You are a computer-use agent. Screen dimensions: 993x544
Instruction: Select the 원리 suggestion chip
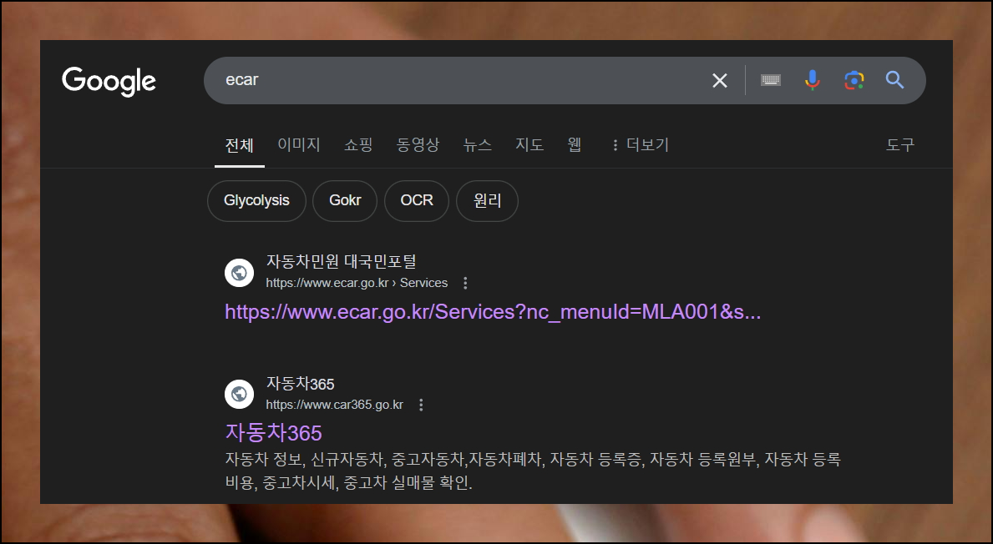(x=487, y=201)
